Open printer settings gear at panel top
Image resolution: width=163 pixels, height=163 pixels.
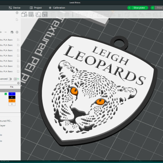coord(17,13)
